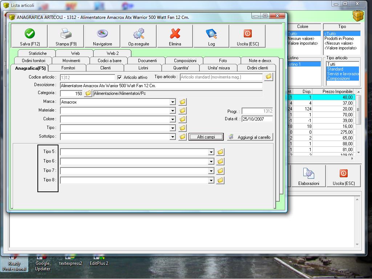Open the Movimenti tab
This screenshot has width=372, height=279.
click(x=71, y=61)
